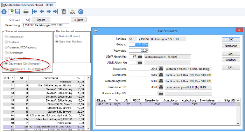
Task: Select Umsatzsteuer radio button
Action: (x=6, y=37)
